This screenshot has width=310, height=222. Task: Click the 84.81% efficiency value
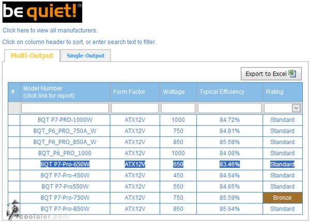[x=229, y=131]
